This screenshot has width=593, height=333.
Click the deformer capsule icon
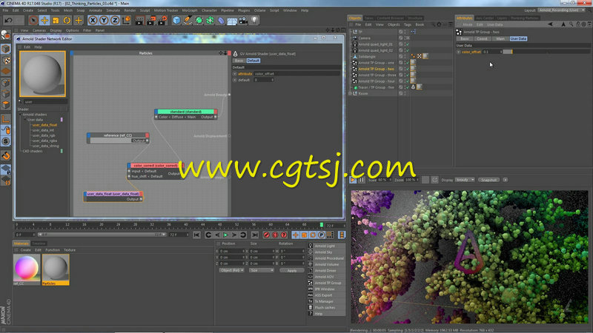(221, 20)
